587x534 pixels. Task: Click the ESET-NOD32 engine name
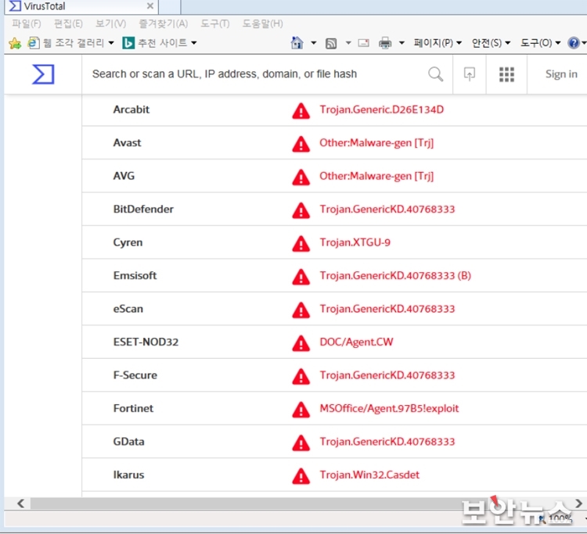[x=146, y=342]
